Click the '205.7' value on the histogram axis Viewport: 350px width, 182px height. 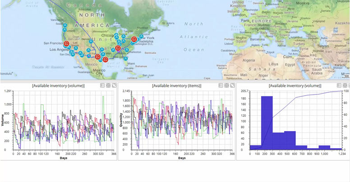[245, 91]
